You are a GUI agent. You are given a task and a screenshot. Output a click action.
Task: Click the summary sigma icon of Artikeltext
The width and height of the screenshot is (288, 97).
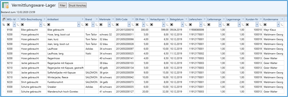[82, 19]
